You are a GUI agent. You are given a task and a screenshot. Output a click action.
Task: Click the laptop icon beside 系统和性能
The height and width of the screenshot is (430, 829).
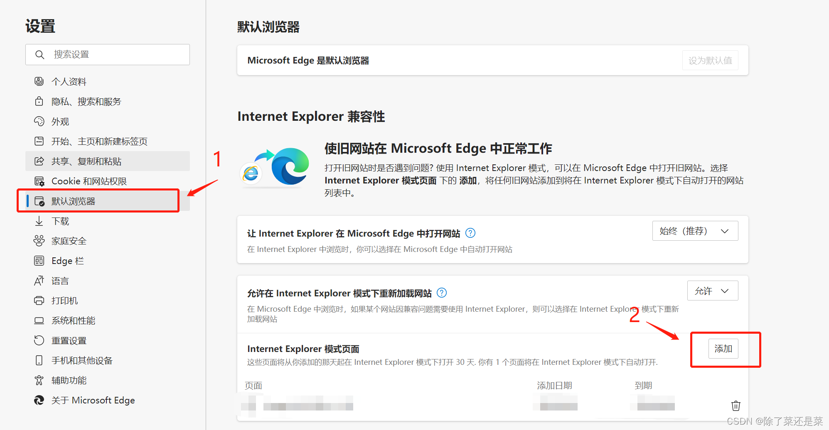[x=39, y=320]
